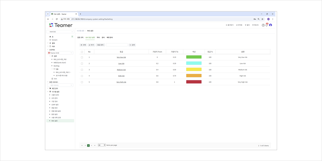Check the select-all checkbox in table header

point(82,52)
